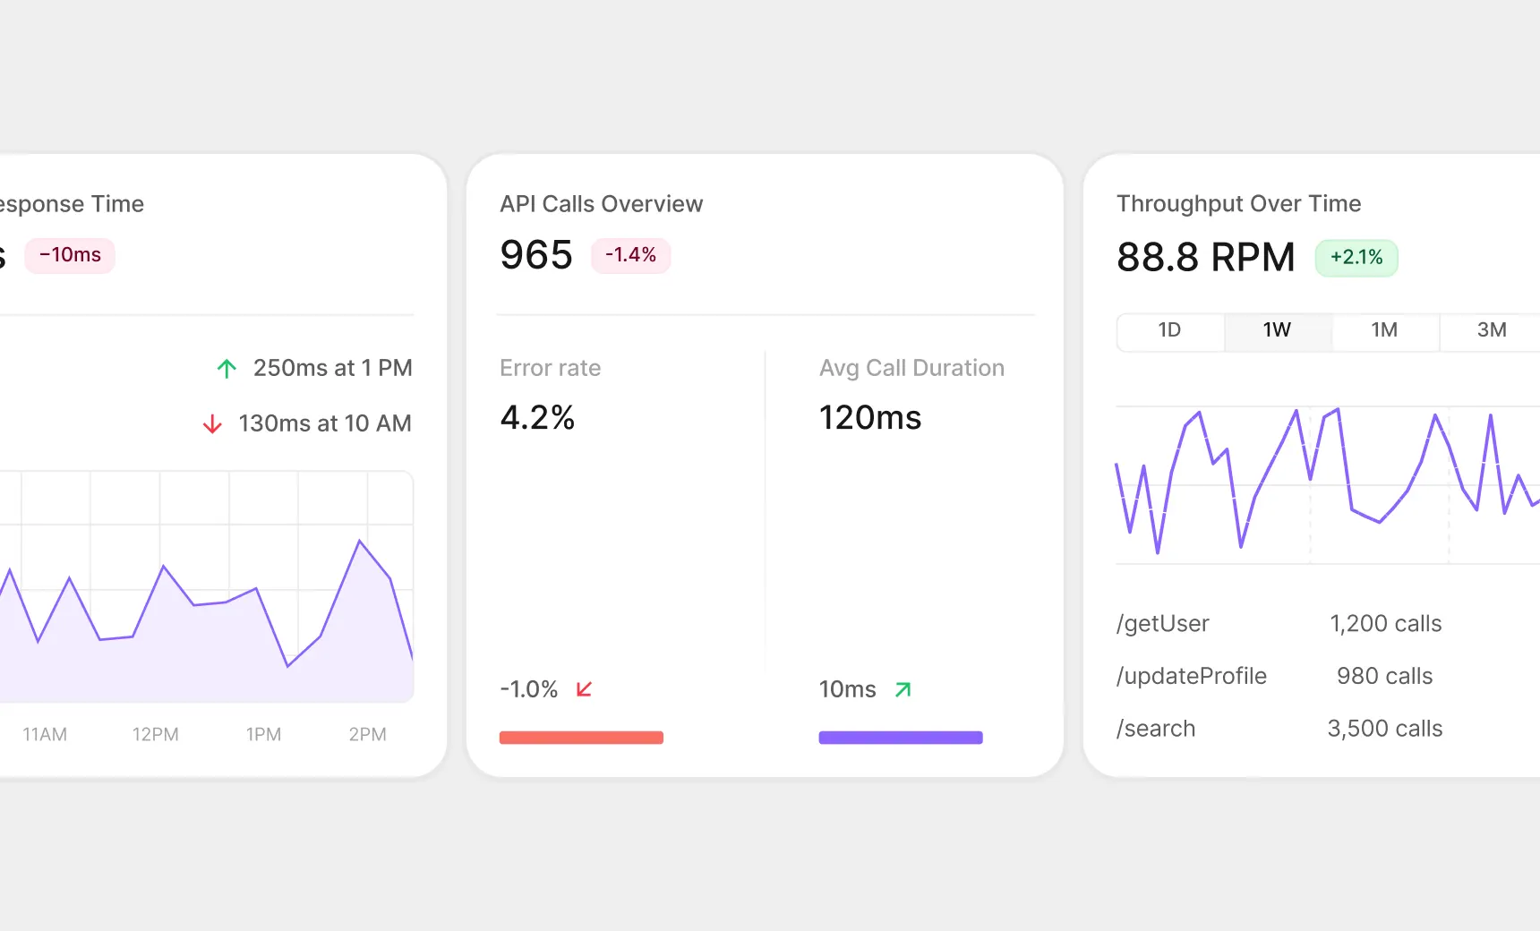Click the green peak arrow icon beside 250ms
The width and height of the screenshot is (1540, 931).
[227, 368]
